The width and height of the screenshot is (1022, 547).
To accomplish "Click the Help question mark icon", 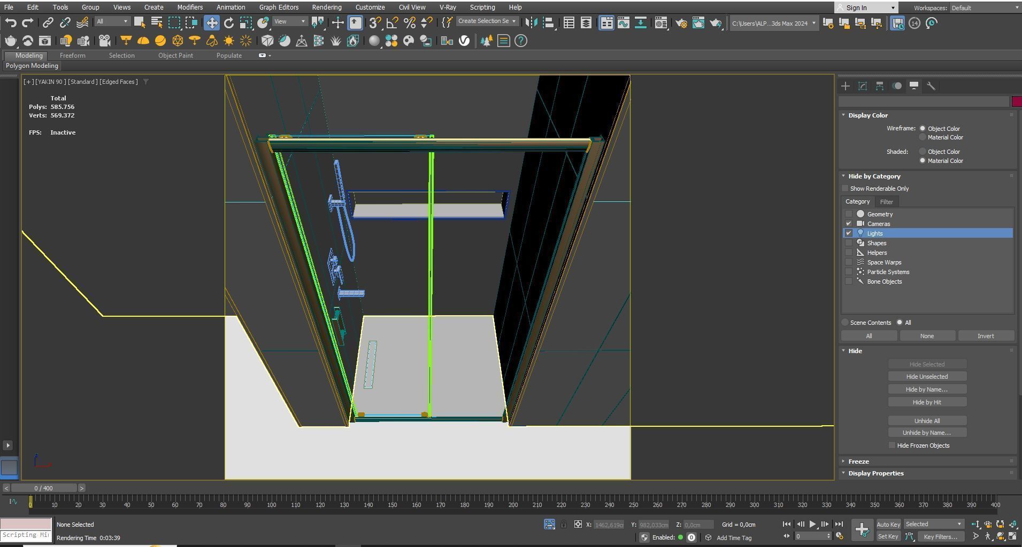I will click(x=521, y=41).
